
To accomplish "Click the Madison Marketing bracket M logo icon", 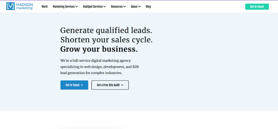I will [11, 6].
